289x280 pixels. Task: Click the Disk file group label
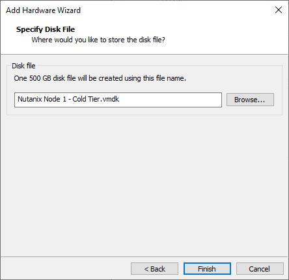click(23, 66)
